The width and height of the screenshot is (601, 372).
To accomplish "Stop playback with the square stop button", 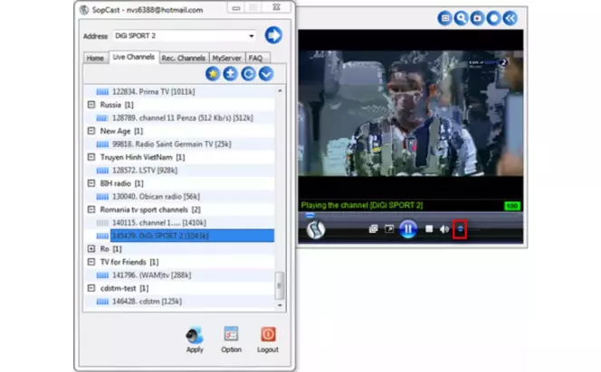I will (x=429, y=228).
